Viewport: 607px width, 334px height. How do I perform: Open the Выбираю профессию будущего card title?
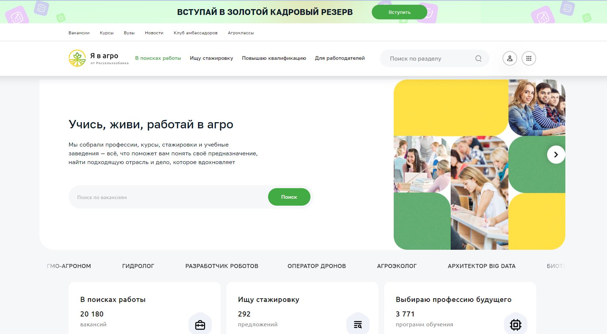(454, 300)
